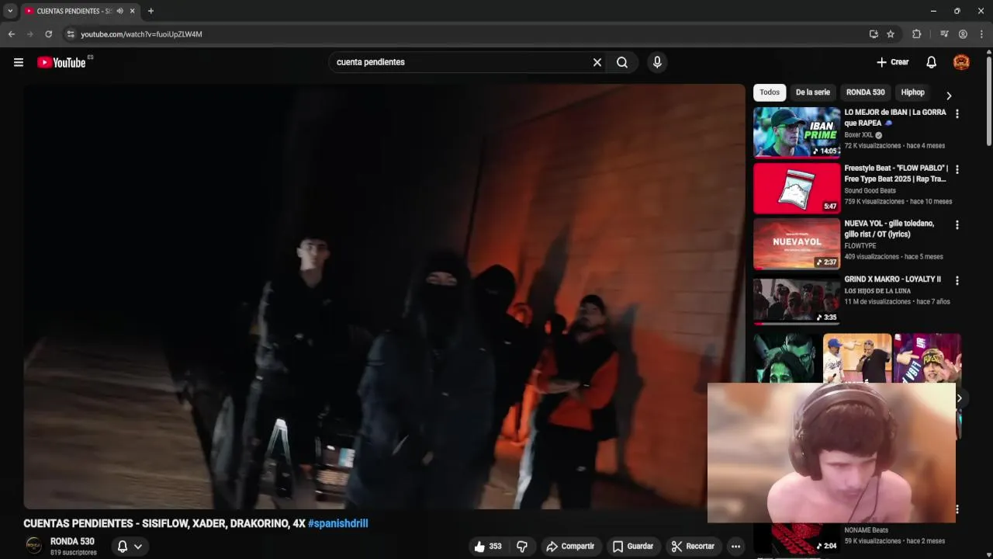The image size is (993, 559).
Task: Open the tab search dropdown arrow
Action: 10,11
